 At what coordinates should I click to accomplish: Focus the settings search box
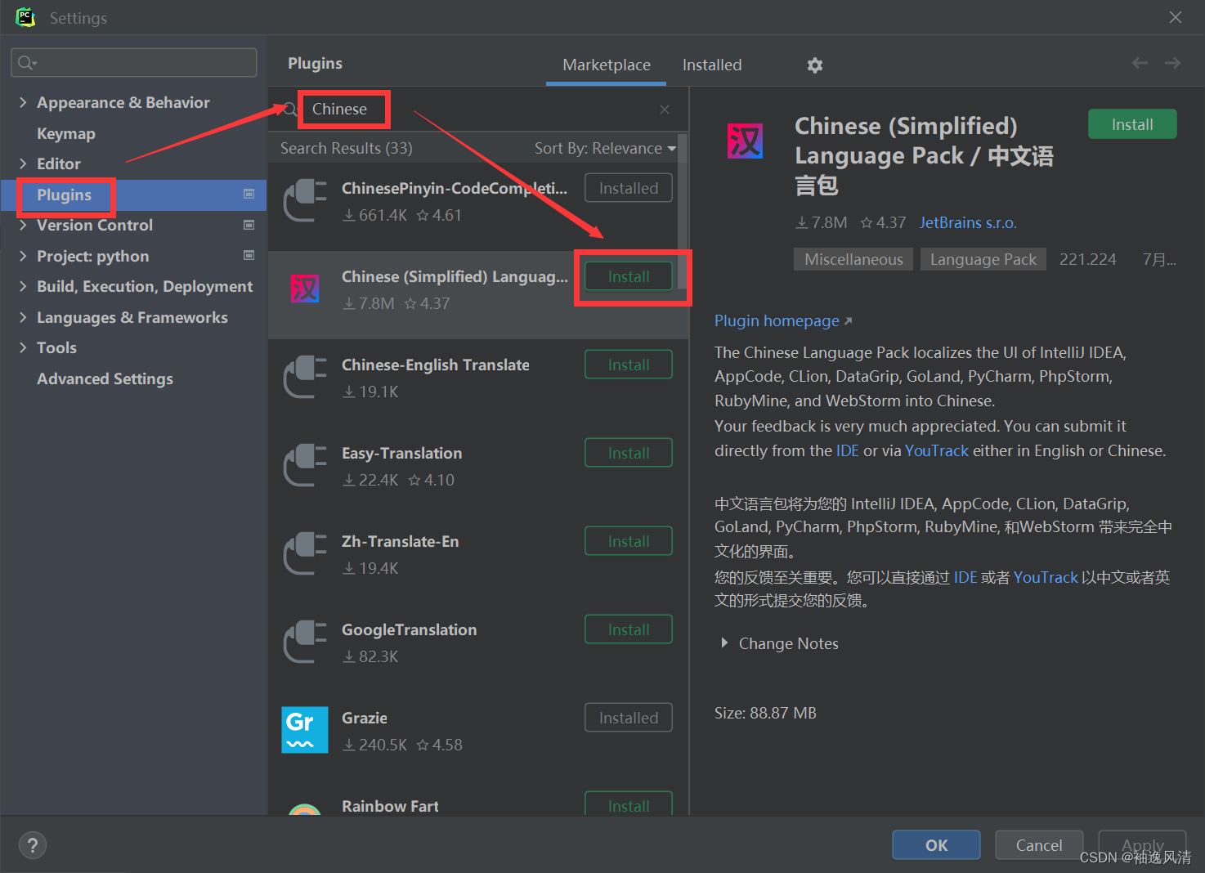[134, 63]
